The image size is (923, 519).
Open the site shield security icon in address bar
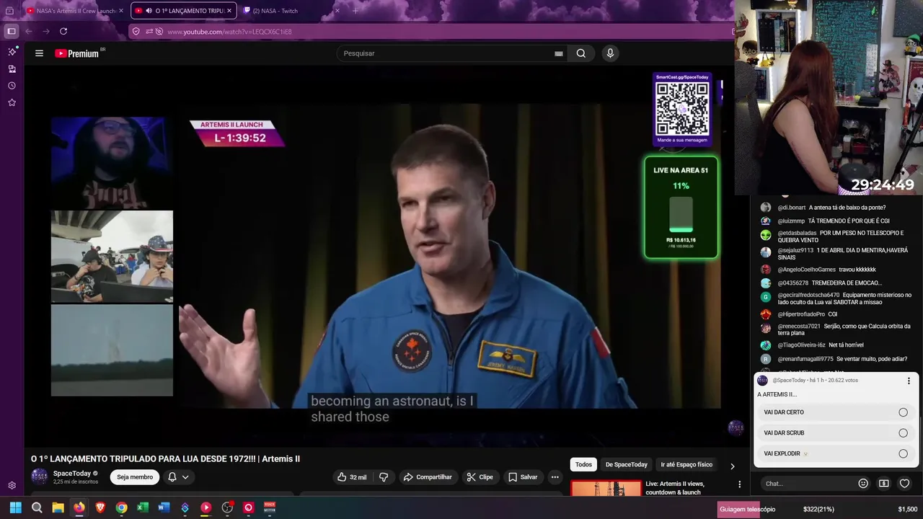136,32
